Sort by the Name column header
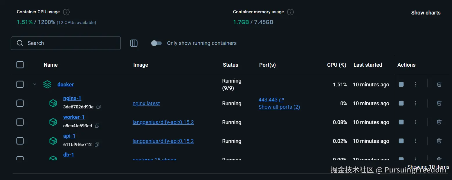The height and width of the screenshot is (180, 452). click(x=51, y=65)
